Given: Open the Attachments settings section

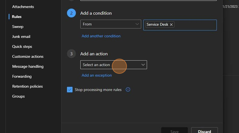Looking at the screenshot, I should [23, 7].
